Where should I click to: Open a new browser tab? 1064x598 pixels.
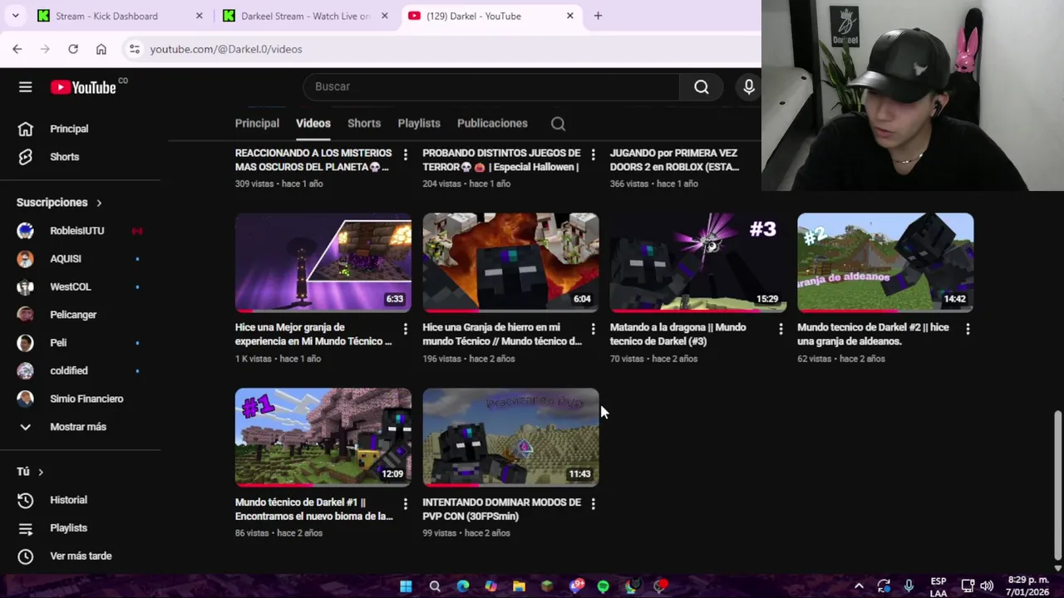pyautogui.click(x=598, y=16)
